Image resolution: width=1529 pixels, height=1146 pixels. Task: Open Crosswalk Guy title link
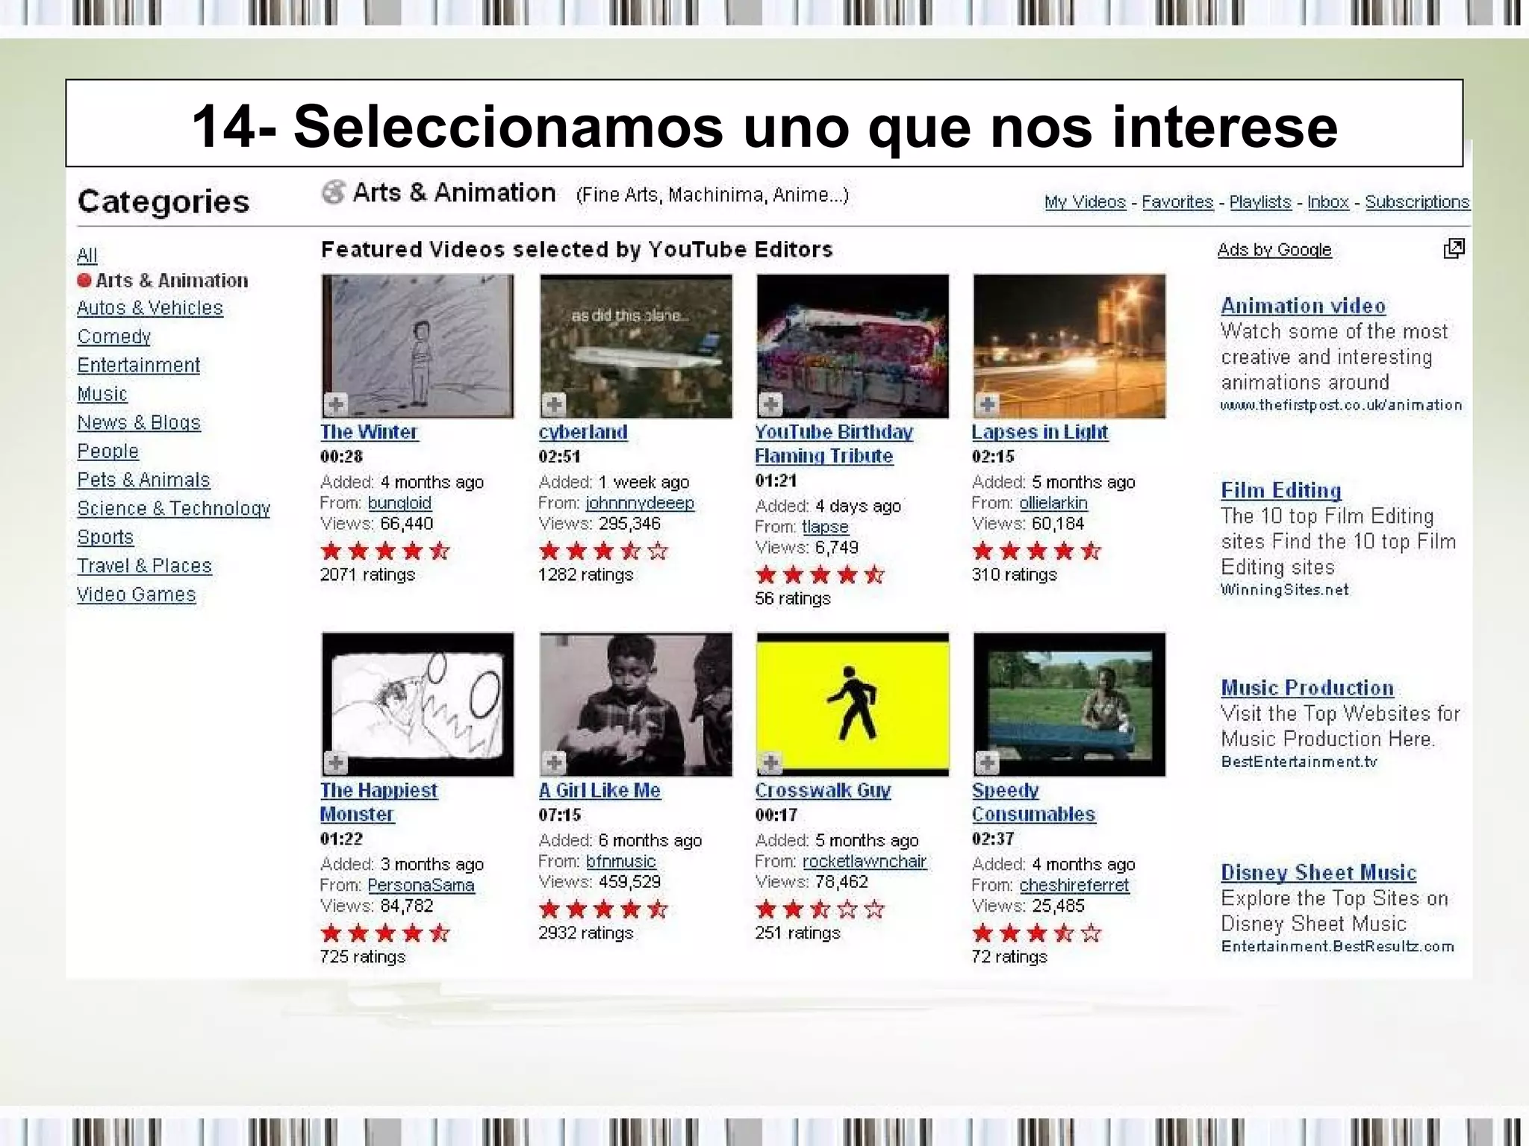[823, 790]
